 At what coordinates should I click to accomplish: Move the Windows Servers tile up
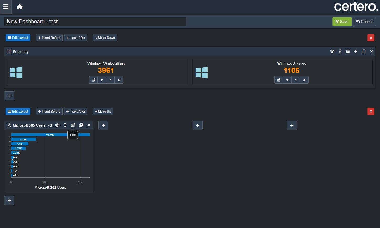296,80
